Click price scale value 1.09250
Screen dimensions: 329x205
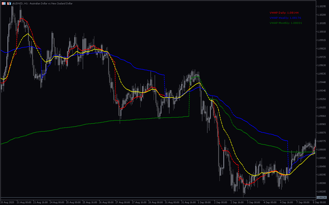(x=322, y=99)
